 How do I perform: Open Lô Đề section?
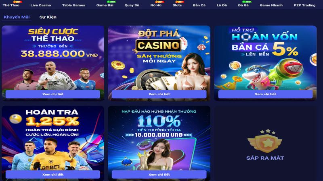point(222,5)
